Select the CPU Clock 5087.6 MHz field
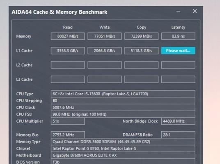 123,107
